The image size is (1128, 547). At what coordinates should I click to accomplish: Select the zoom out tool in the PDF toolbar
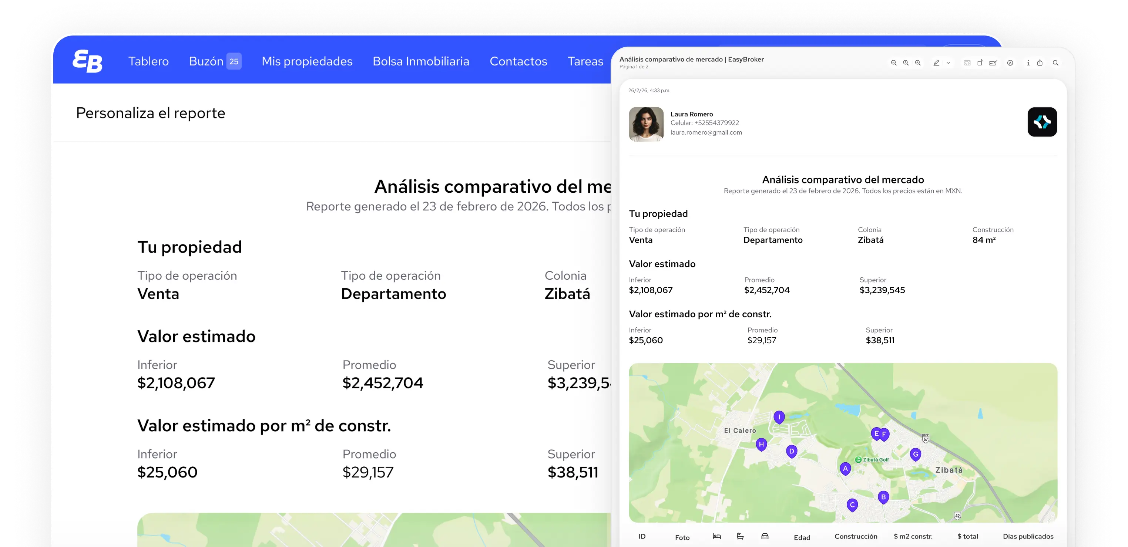894,63
